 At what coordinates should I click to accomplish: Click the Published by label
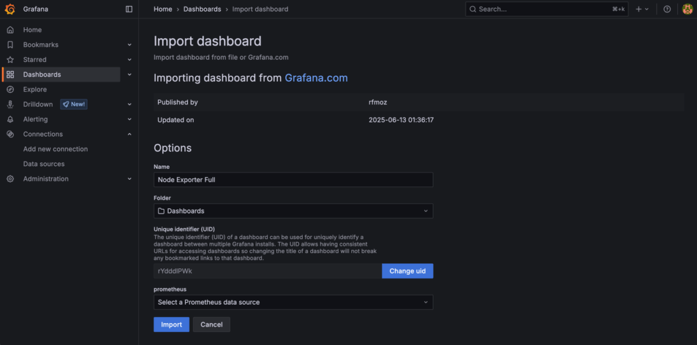(178, 102)
